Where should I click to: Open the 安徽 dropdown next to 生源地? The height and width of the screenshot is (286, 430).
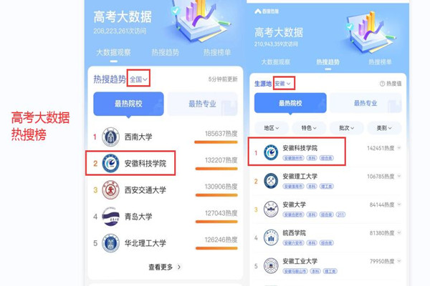[283, 84]
